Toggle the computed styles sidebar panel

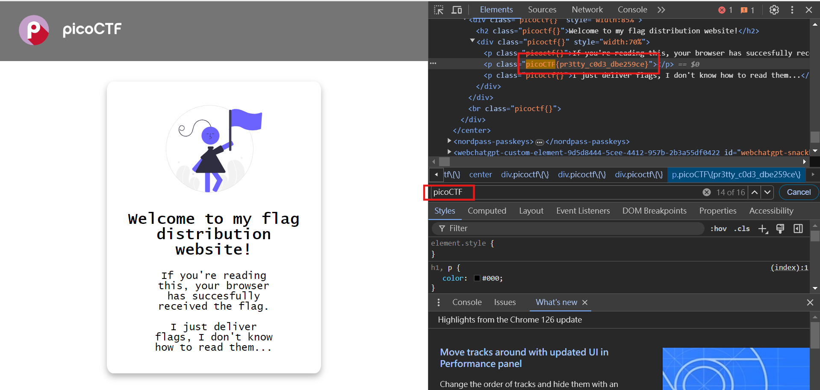click(798, 229)
